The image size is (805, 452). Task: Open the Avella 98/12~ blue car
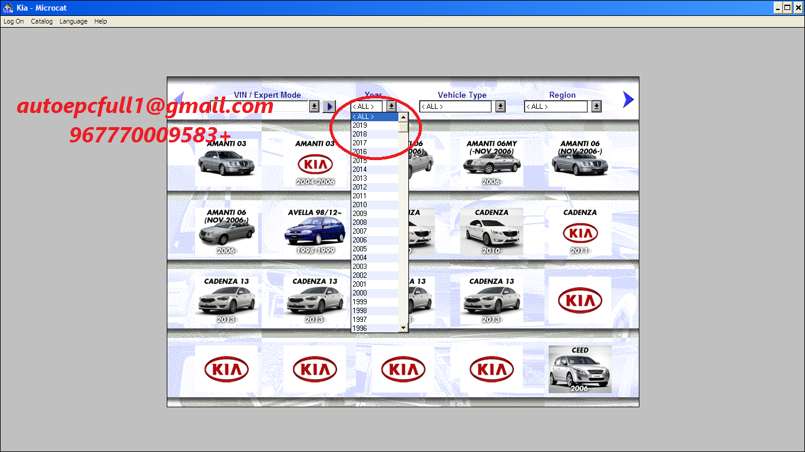315,232
